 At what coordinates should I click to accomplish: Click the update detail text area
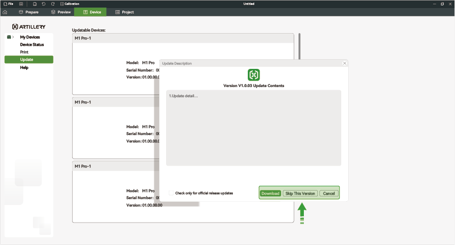[x=254, y=128]
